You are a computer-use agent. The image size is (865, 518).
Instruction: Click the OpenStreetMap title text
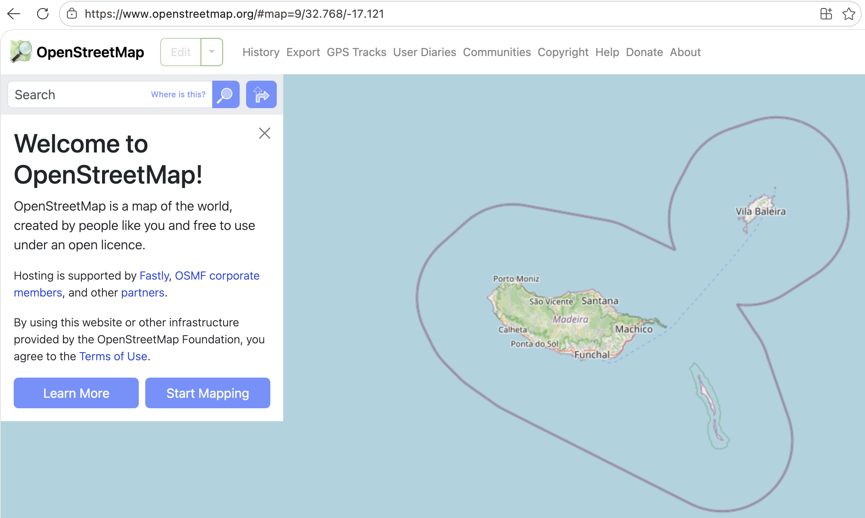pyautogui.click(x=90, y=52)
